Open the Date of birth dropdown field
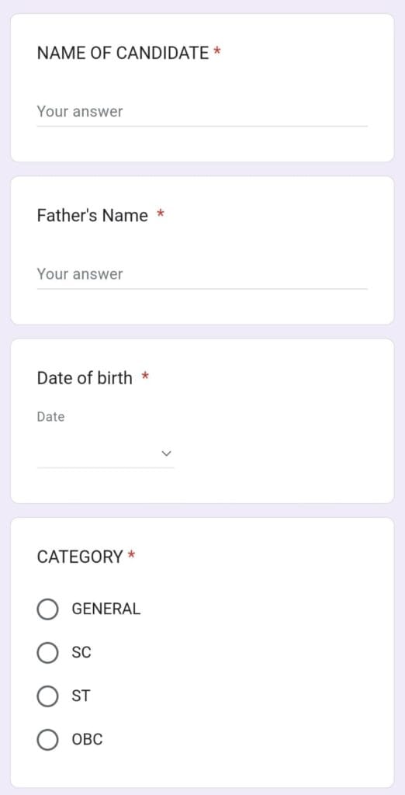Image resolution: width=405 pixels, height=795 pixels. [x=106, y=453]
